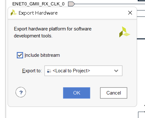Select the ENET0_GMII_RX_CLK_0 port name label
145x118 pixels.
point(38,4)
